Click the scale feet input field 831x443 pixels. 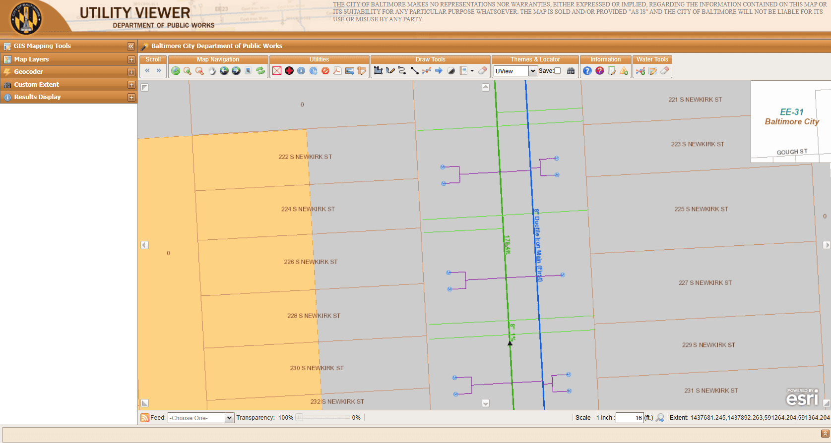click(630, 418)
